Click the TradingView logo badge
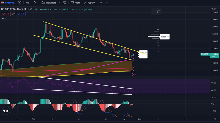 pos(6,111)
